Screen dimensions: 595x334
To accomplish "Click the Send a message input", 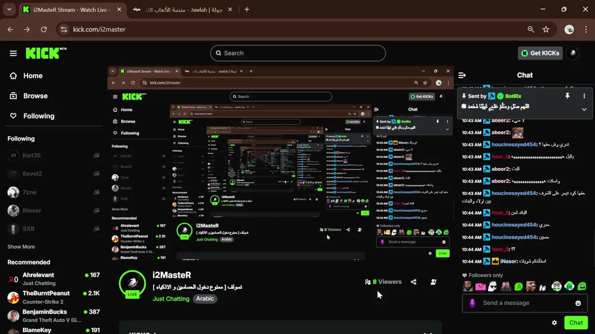I will 525,303.
